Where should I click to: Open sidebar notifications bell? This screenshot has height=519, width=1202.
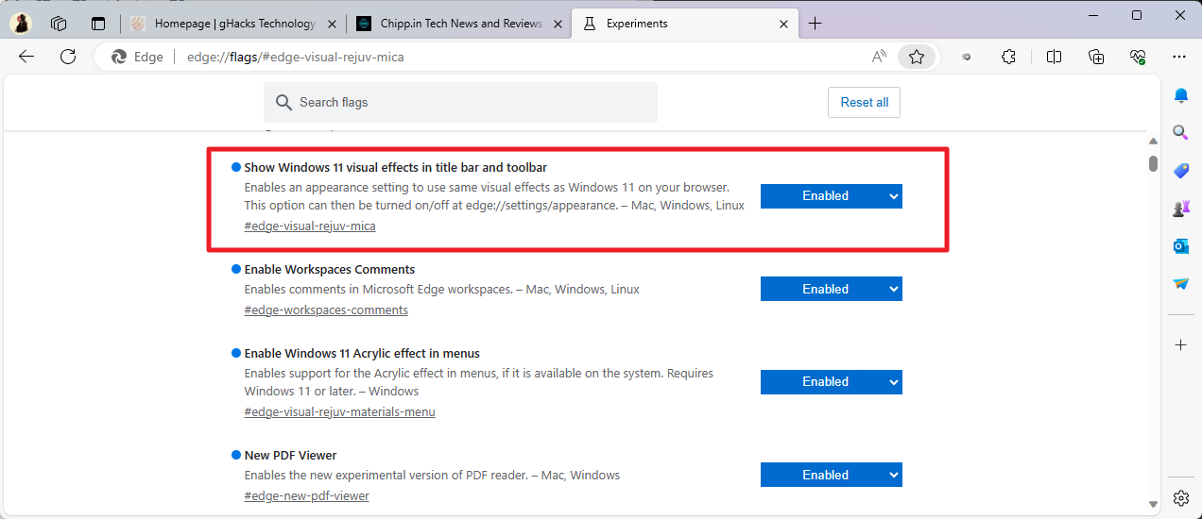[1180, 95]
